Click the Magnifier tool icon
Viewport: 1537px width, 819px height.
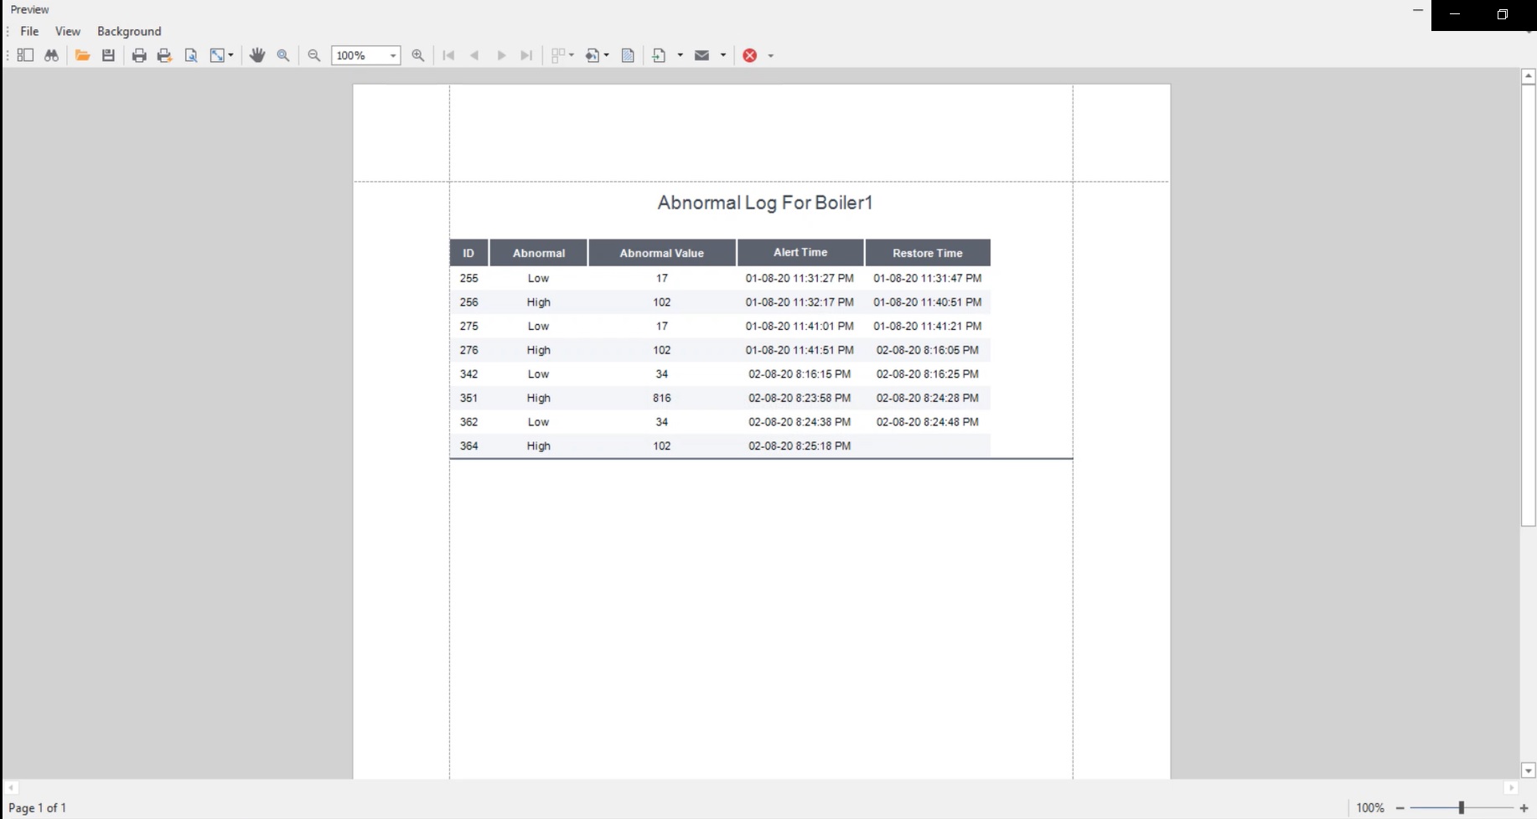pos(283,55)
